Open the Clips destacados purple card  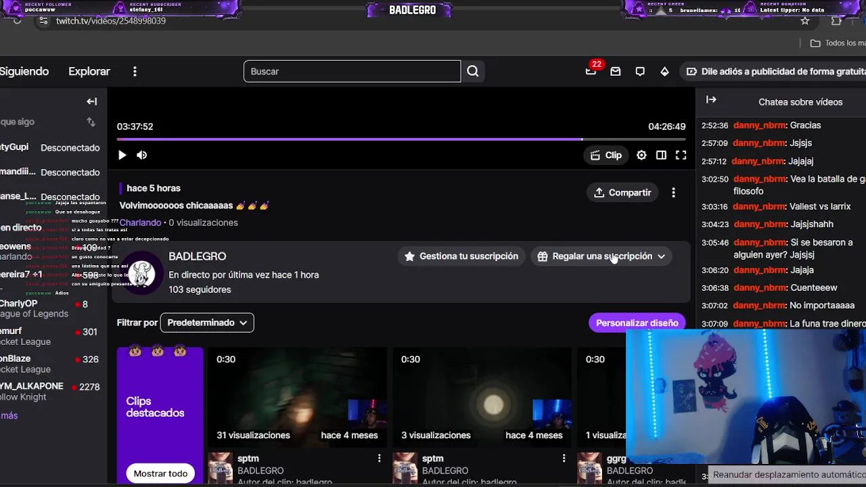[x=160, y=415]
